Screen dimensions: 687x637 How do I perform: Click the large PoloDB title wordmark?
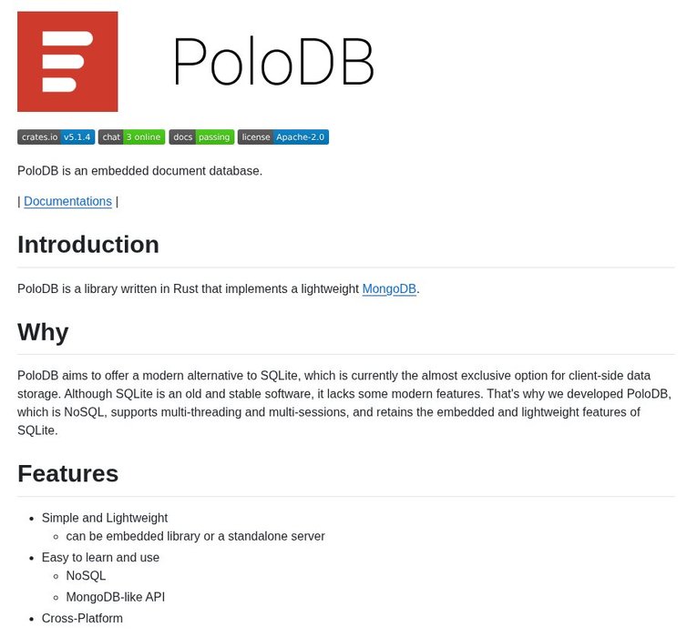(x=273, y=62)
